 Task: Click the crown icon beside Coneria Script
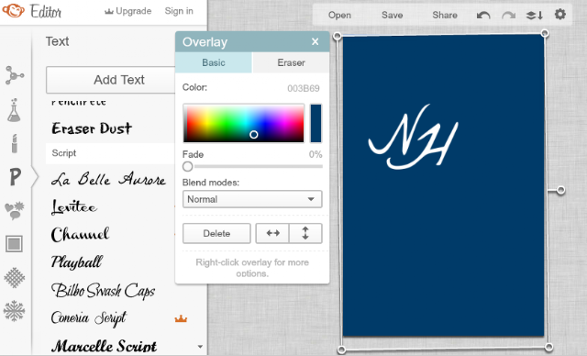pyautogui.click(x=181, y=318)
